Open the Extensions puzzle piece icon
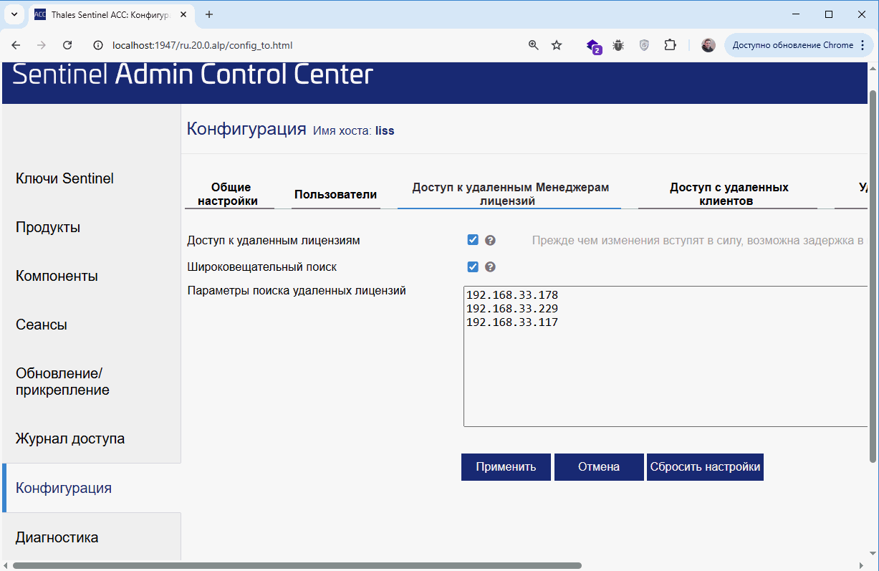The width and height of the screenshot is (879, 571). coord(670,45)
